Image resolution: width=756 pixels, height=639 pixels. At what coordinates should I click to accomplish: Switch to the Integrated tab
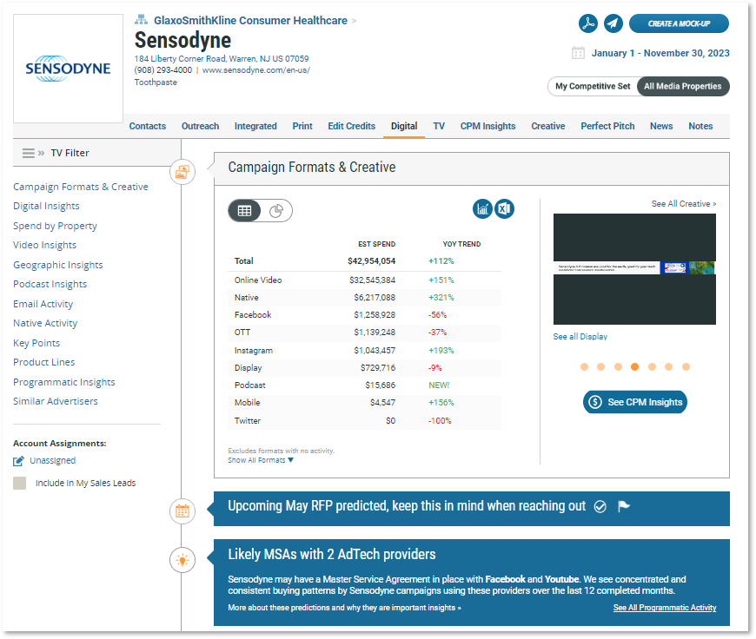(x=255, y=126)
